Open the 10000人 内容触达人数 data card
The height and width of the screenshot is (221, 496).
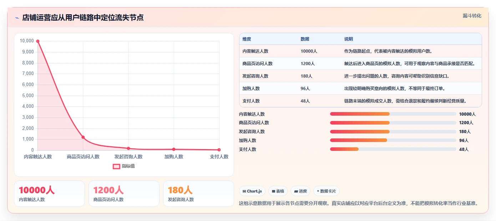(49, 194)
